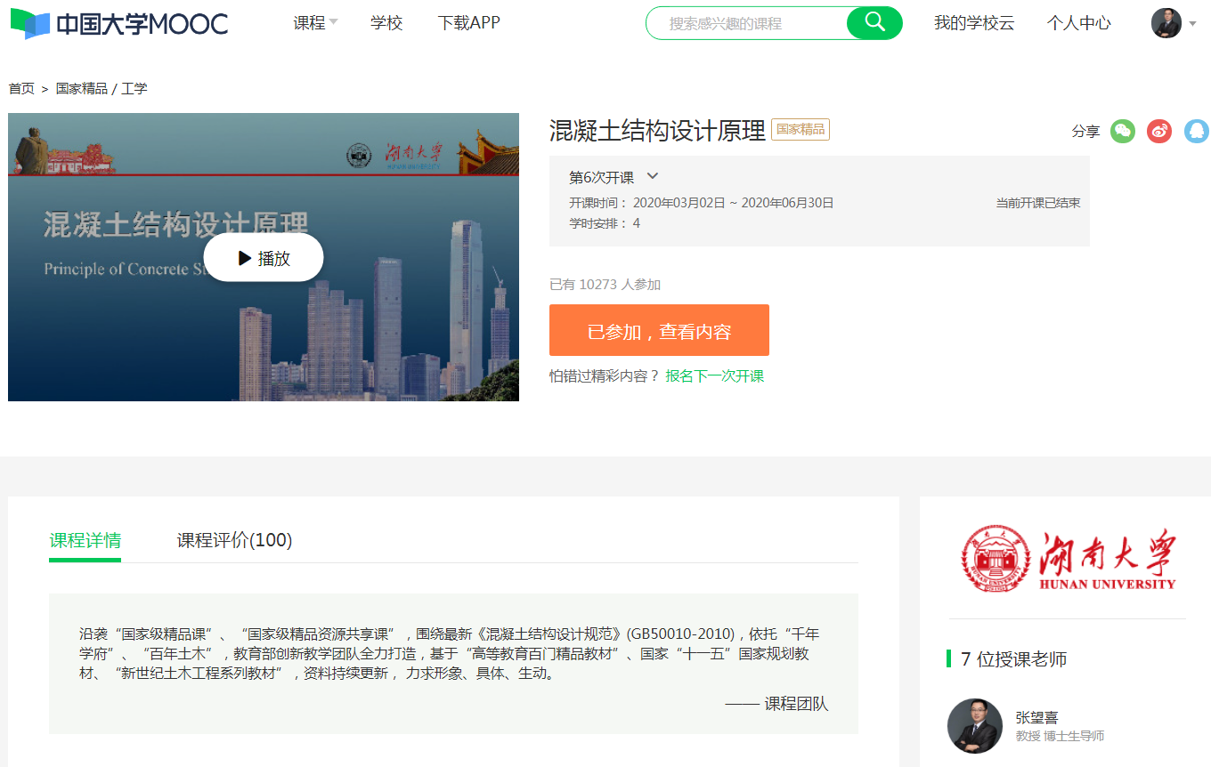Open account dropdown arrow beside avatar
The height and width of the screenshot is (767, 1211).
1193,24
